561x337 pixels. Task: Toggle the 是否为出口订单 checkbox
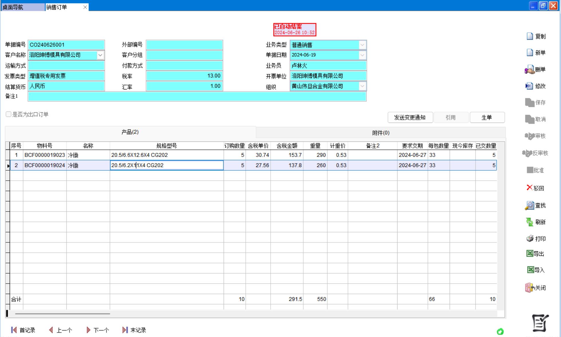(x=9, y=114)
